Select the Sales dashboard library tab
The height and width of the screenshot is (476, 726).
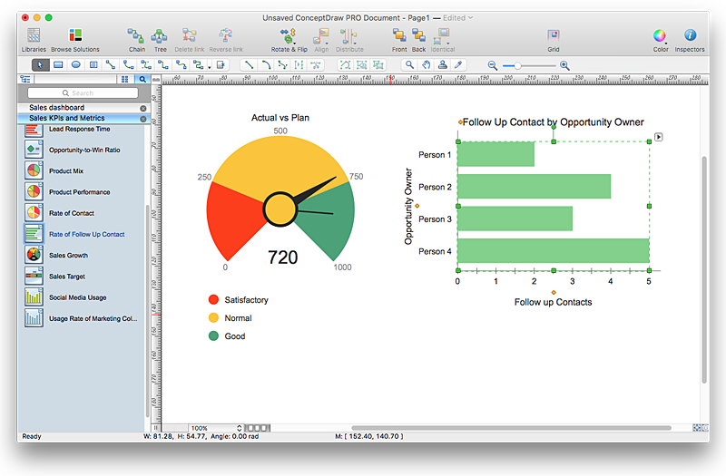(x=56, y=108)
